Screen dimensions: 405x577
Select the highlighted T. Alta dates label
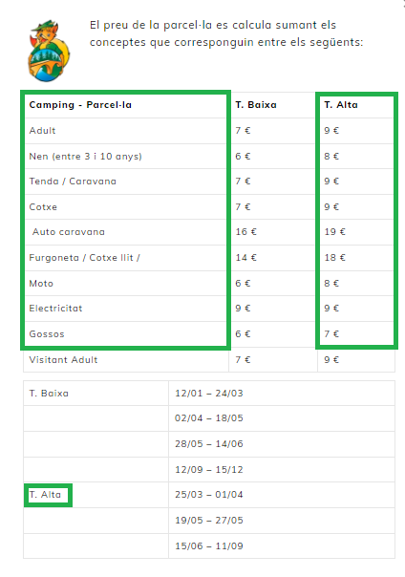(x=48, y=495)
